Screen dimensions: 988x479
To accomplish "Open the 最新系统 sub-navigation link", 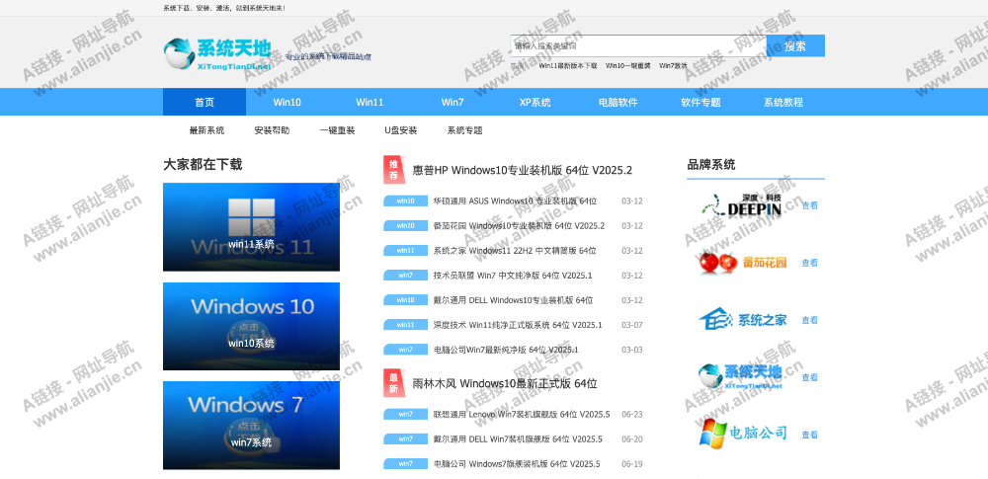I will tap(206, 130).
